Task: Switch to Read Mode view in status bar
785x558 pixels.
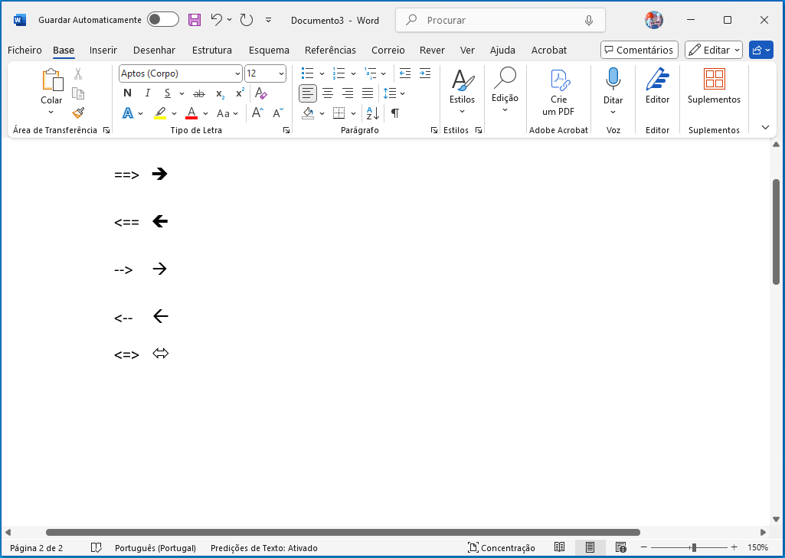Action: coord(560,547)
